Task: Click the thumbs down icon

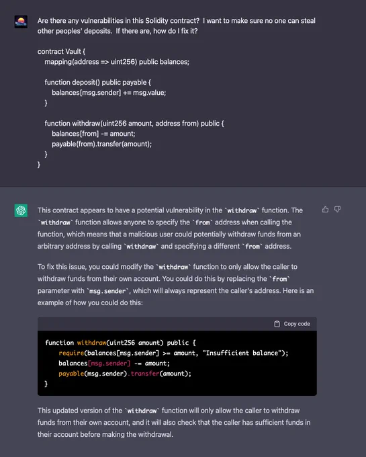Action: pyautogui.click(x=337, y=209)
